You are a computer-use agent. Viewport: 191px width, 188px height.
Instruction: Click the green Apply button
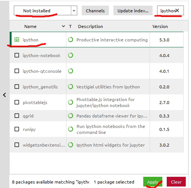point(153,182)
